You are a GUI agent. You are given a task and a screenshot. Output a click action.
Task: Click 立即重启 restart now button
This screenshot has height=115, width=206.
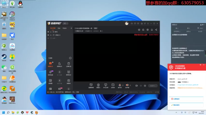click(x=186, y=99)
